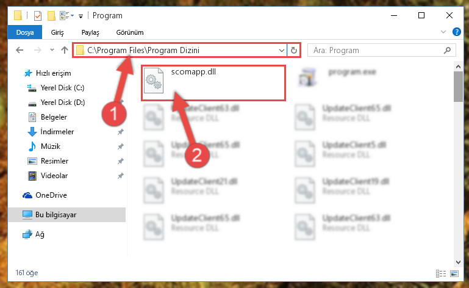Click the Properties checkmark icon in title bar

pos(38,16)
